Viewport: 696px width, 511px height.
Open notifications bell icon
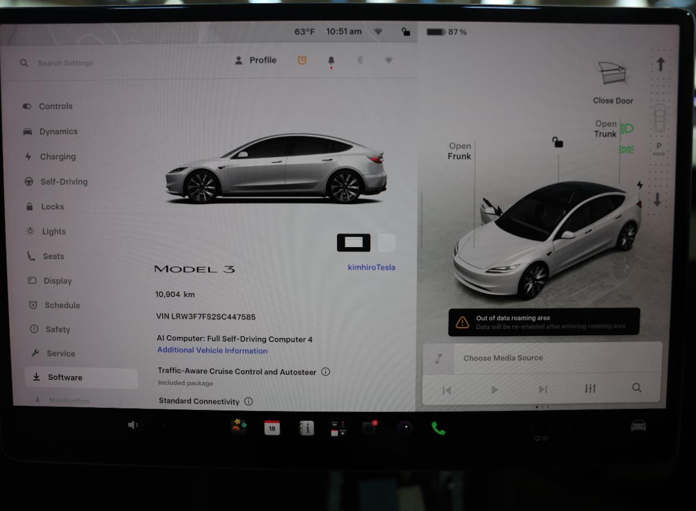tap(331, 61)
